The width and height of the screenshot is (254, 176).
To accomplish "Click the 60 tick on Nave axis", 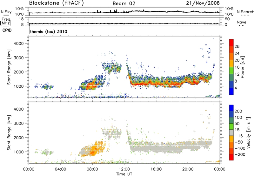I will 227,19.
